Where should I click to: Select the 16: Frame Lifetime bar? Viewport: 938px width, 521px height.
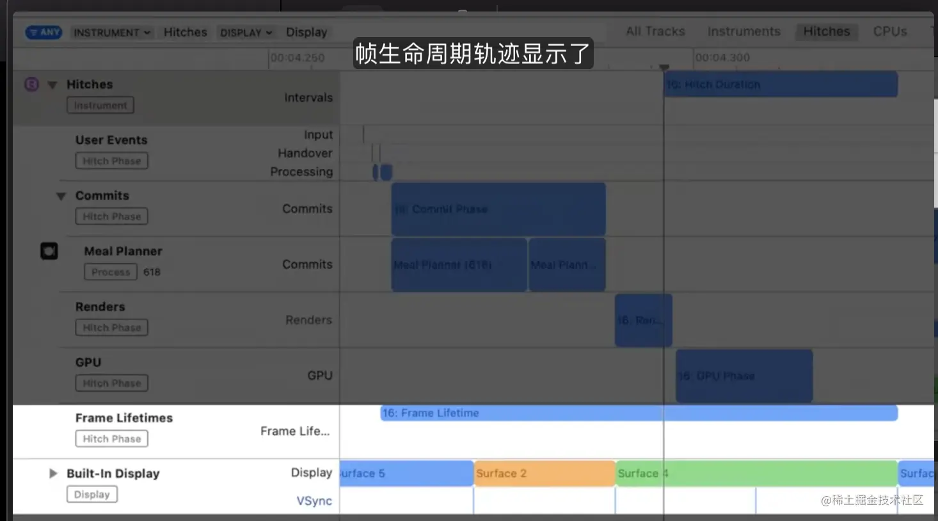(x=639, y=413)
